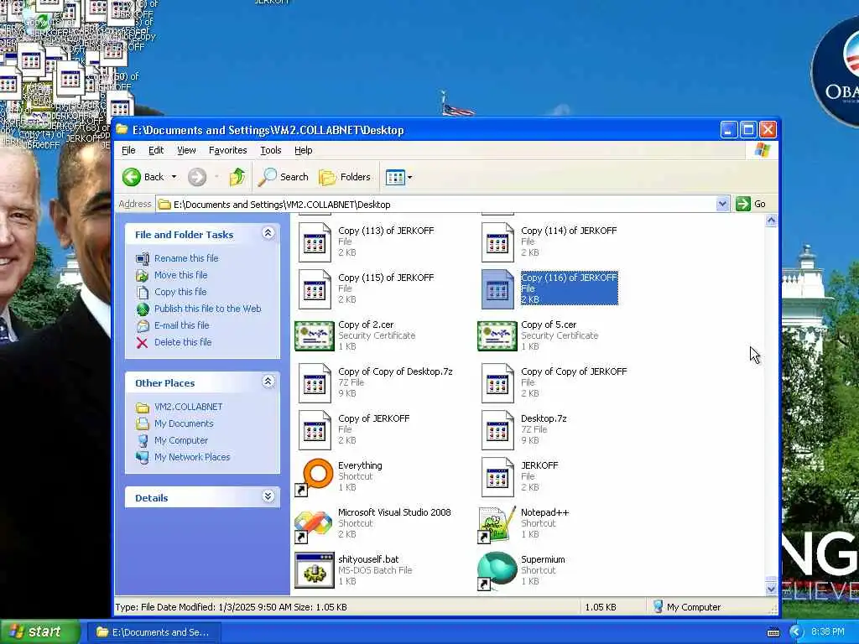Open the Edit menu
This screenshot has width=859, height=644.
point(156,150)
